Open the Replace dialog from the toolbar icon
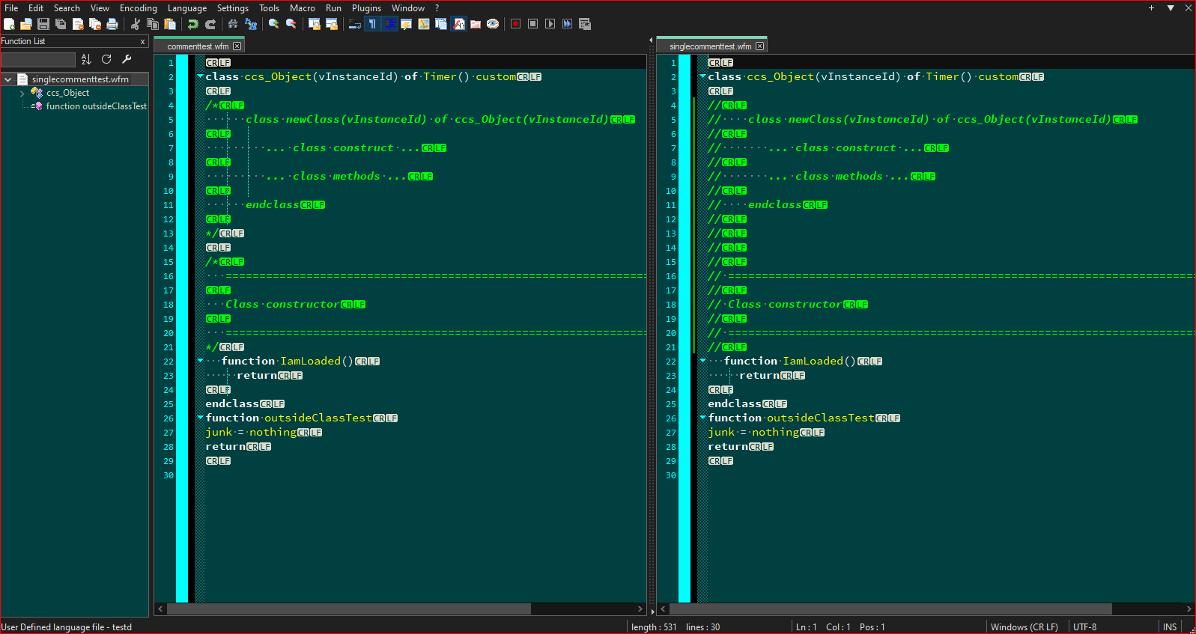1196x634 pixels. (251, 24)
